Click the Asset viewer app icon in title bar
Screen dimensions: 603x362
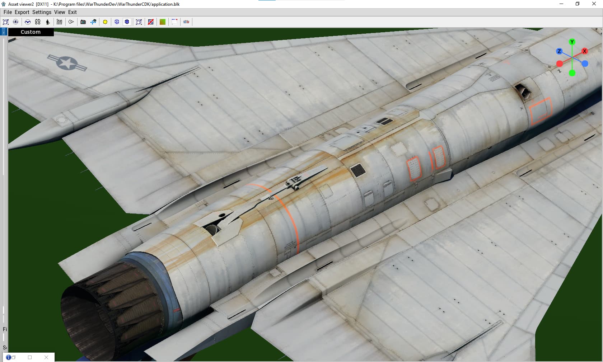coord(4,4)
